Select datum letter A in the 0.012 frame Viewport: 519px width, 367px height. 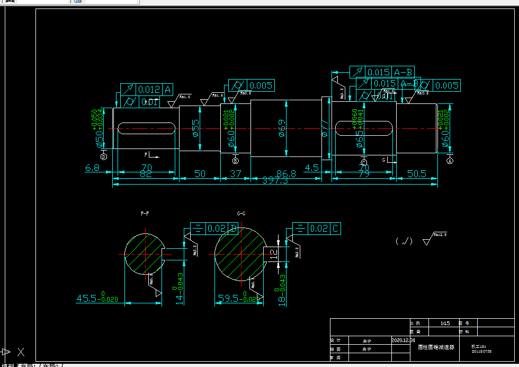pyautogui.click(x=168, y=90)
